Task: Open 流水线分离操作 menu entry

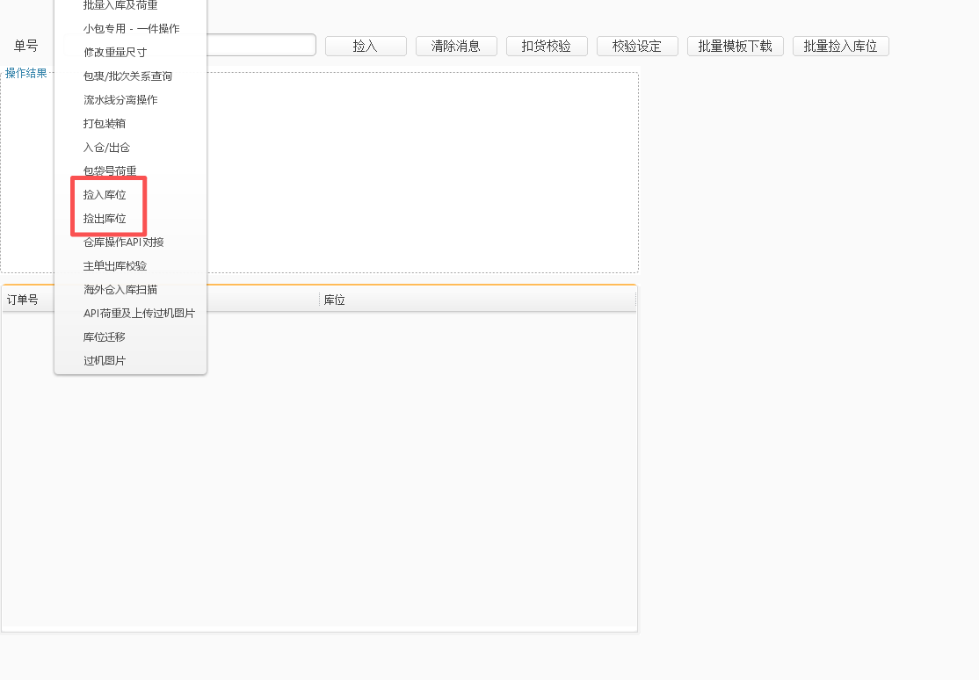Action: 120,100
